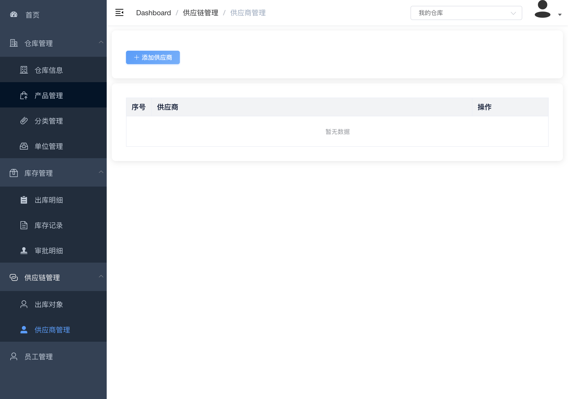The image size is (568, 399).
Task: Collapse the 库存管理 submenu chevron
Action: tap(101, 172)
